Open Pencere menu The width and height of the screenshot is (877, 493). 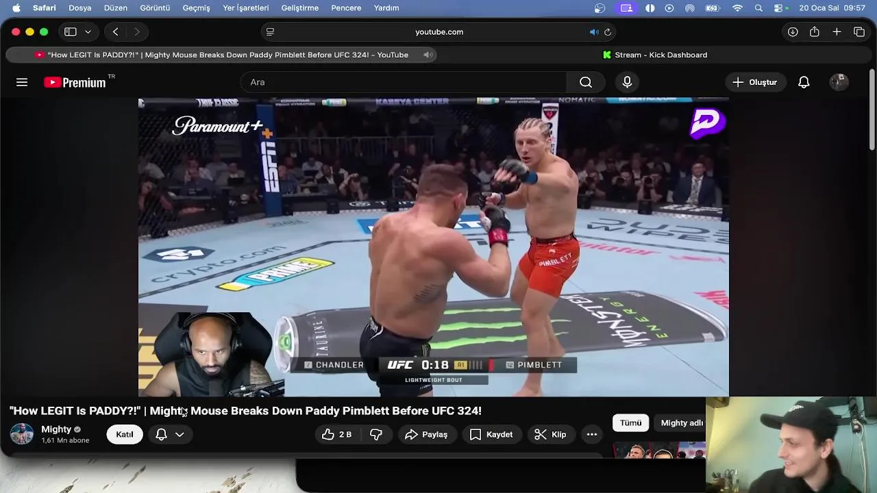click(346, 8)
